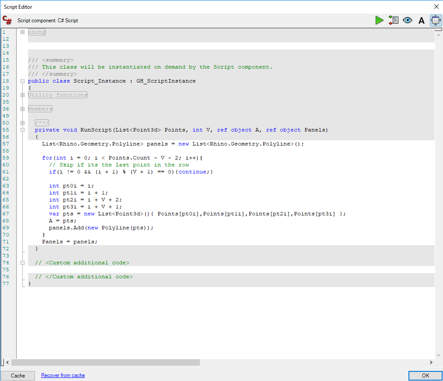Screen dimensions: 443x381
Task: Confirm with the OK button
Action: coord(425,376)
